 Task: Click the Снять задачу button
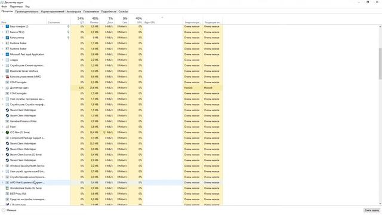[x=372, y=210]
